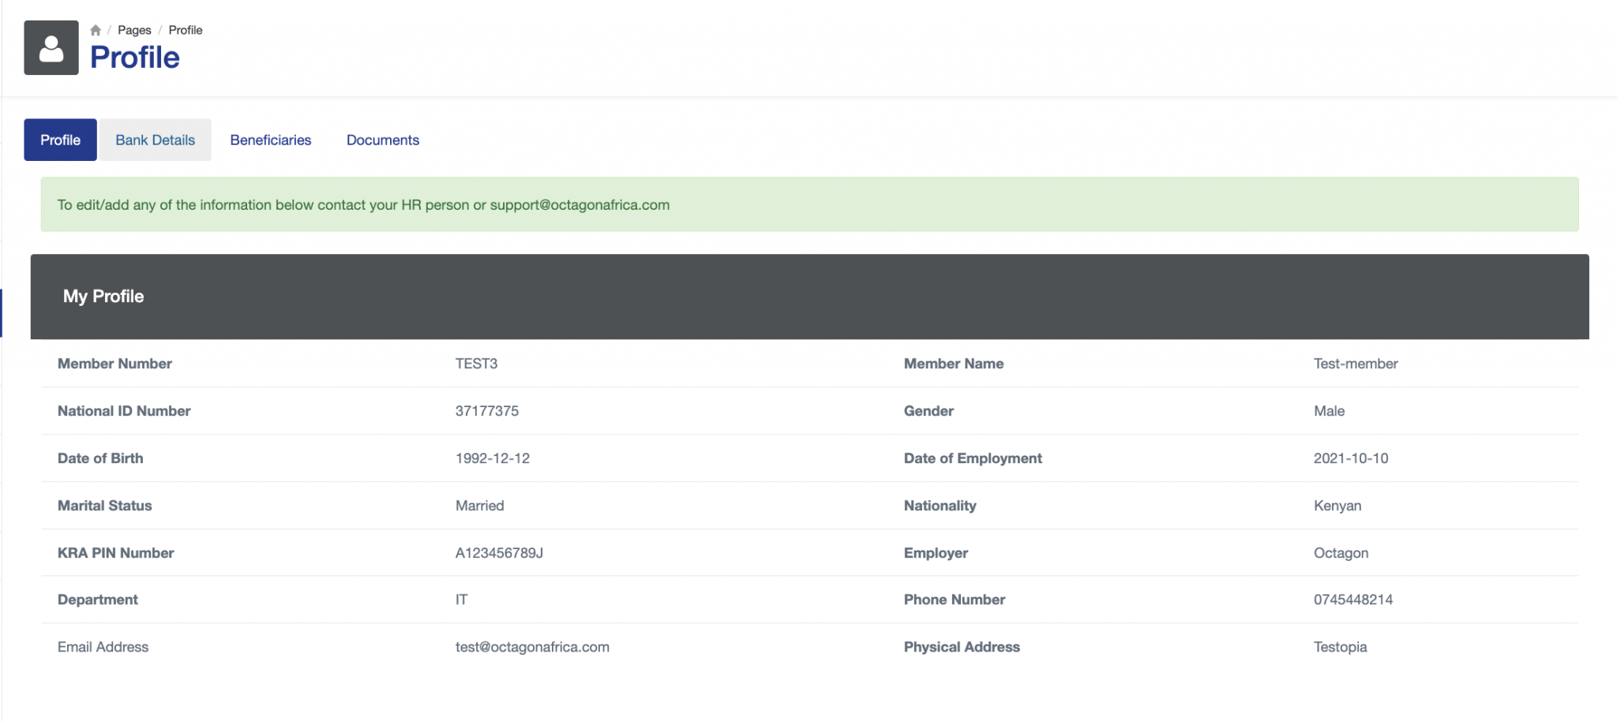
Task: Open the Beneficiaries tab
Action: (270, 140)
